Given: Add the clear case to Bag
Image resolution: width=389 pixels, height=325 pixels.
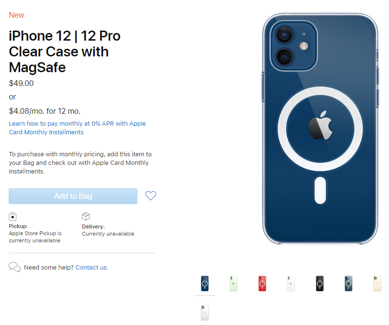Looking at the screenshot, I should click(x=73, y=196).
